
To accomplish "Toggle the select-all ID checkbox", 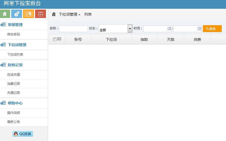I will [x=55, y=39].
